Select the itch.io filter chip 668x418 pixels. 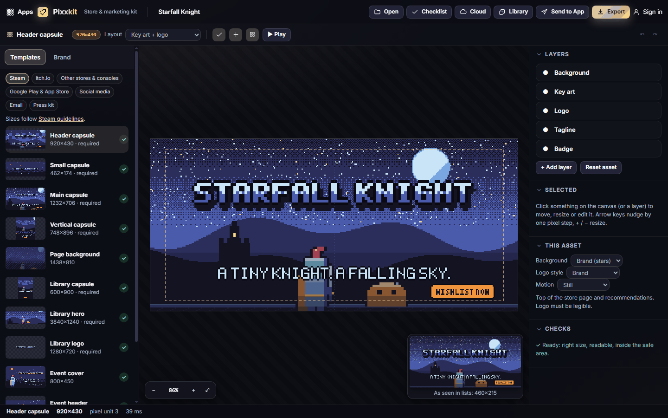(43, 78)
